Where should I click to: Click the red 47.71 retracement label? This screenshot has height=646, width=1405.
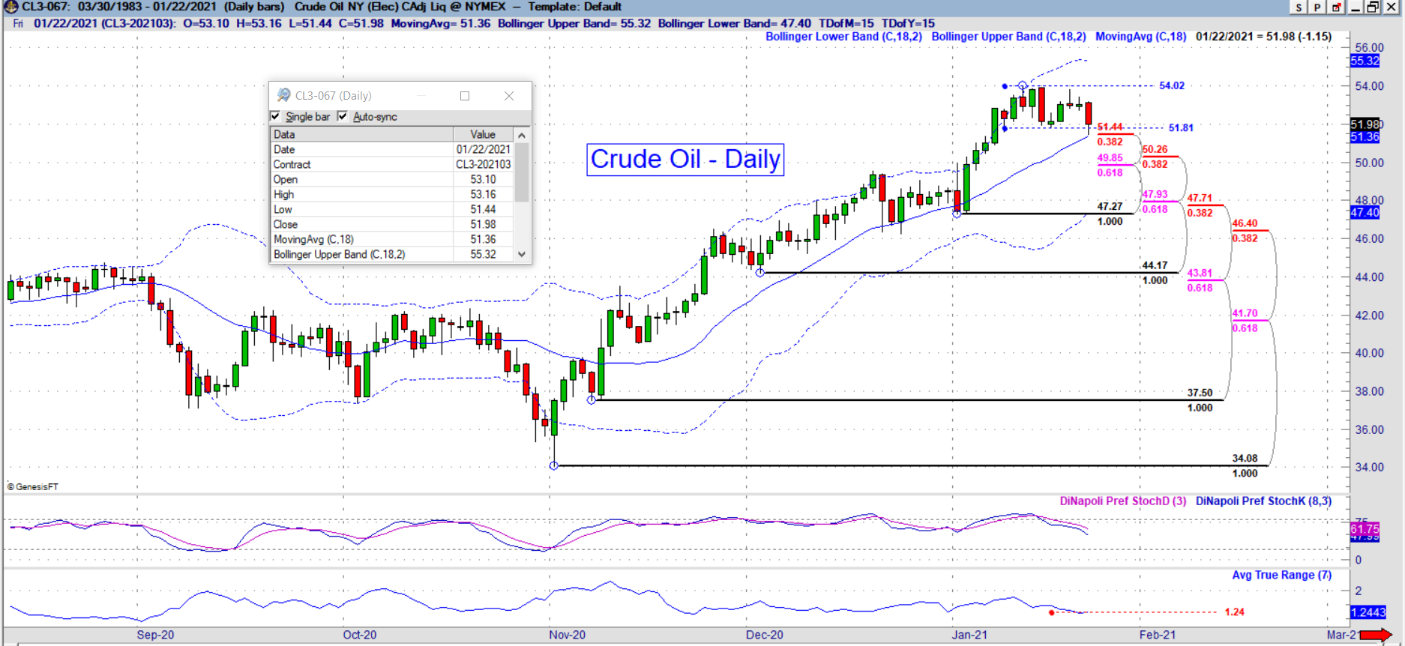[x=1199, y=198]
